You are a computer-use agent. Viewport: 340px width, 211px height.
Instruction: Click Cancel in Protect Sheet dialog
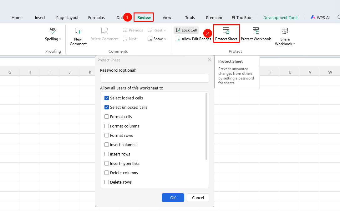pos(198,198)
